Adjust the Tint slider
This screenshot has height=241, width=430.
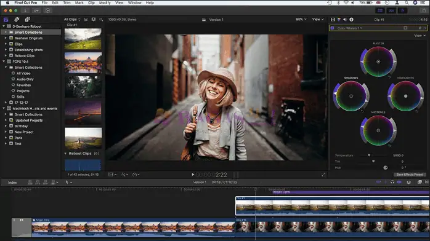coord(373,162)
